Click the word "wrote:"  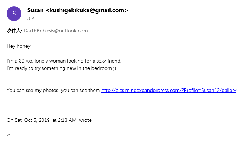coord(86,120)
